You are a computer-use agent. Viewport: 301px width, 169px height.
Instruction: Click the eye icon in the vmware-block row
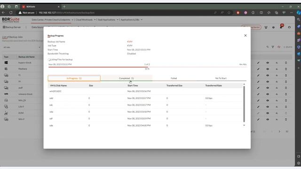(268, 94)
